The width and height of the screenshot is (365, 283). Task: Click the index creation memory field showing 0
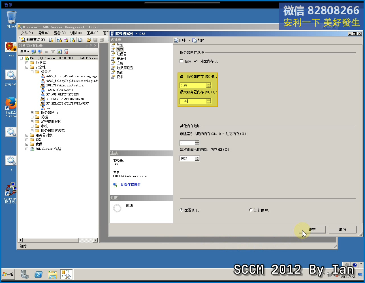pos(187,143)
